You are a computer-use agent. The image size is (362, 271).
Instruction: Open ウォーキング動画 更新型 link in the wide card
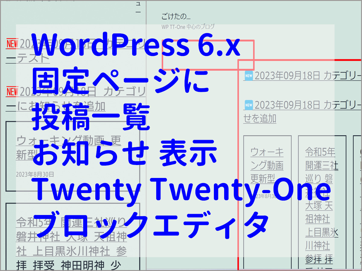click(69, 148)
